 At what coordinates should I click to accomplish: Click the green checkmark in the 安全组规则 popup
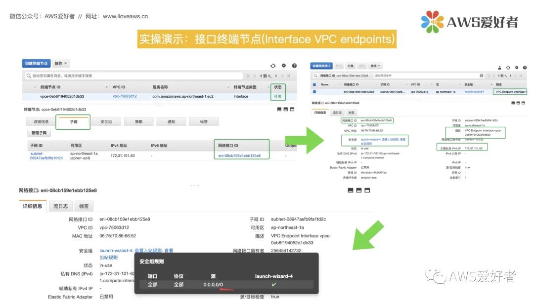pos(274,284)
